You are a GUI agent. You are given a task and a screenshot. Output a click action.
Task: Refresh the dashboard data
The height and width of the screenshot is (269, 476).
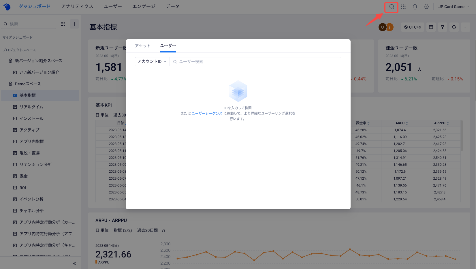click(454, 27)
